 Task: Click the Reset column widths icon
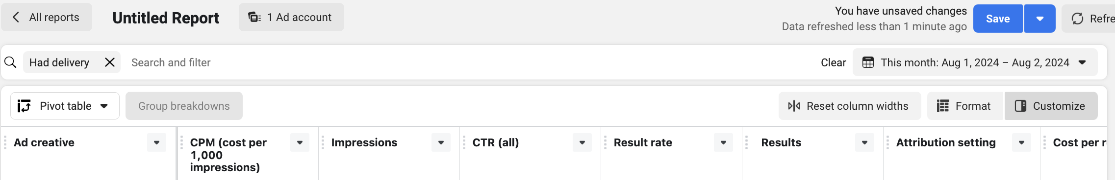794,106
